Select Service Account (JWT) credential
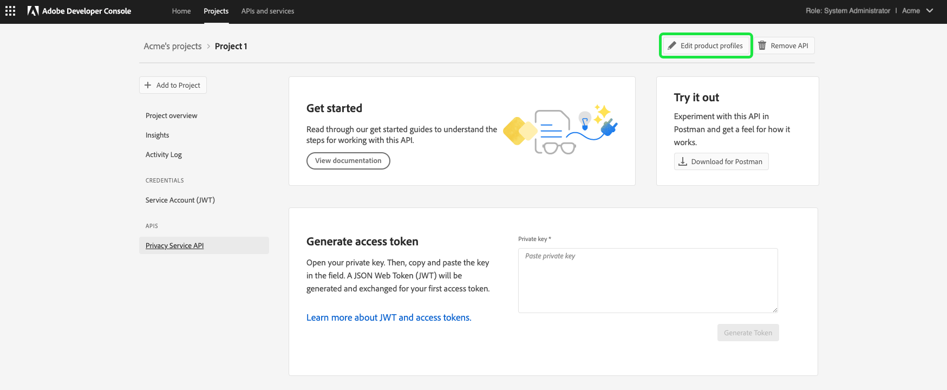This screenshot has height=390, width=947. 180,200
